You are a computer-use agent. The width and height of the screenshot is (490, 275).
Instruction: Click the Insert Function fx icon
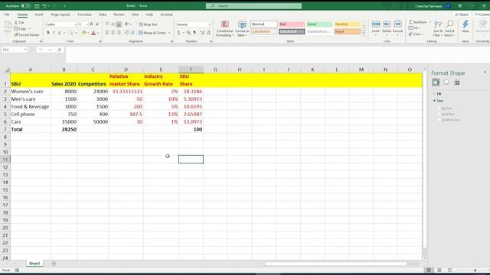pos(60,50)
